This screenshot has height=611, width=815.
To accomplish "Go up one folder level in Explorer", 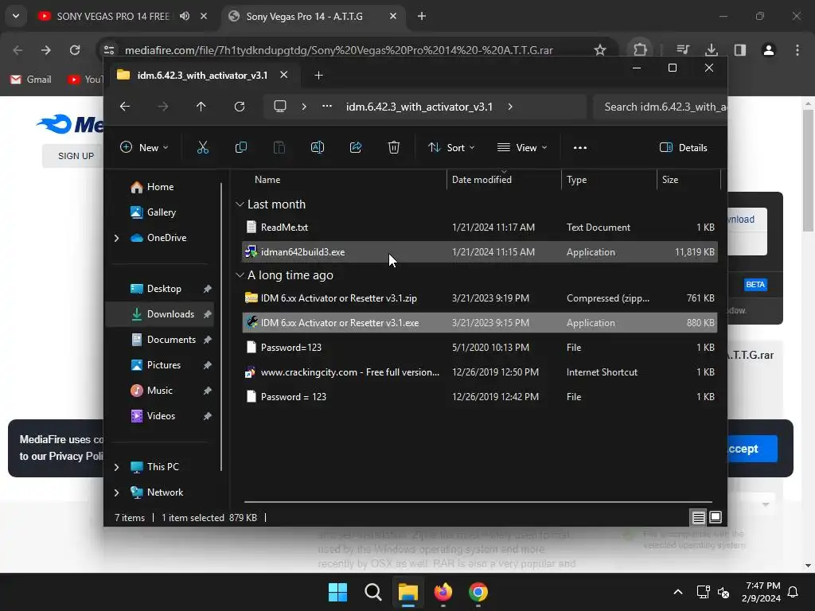I will pos(201,107).
